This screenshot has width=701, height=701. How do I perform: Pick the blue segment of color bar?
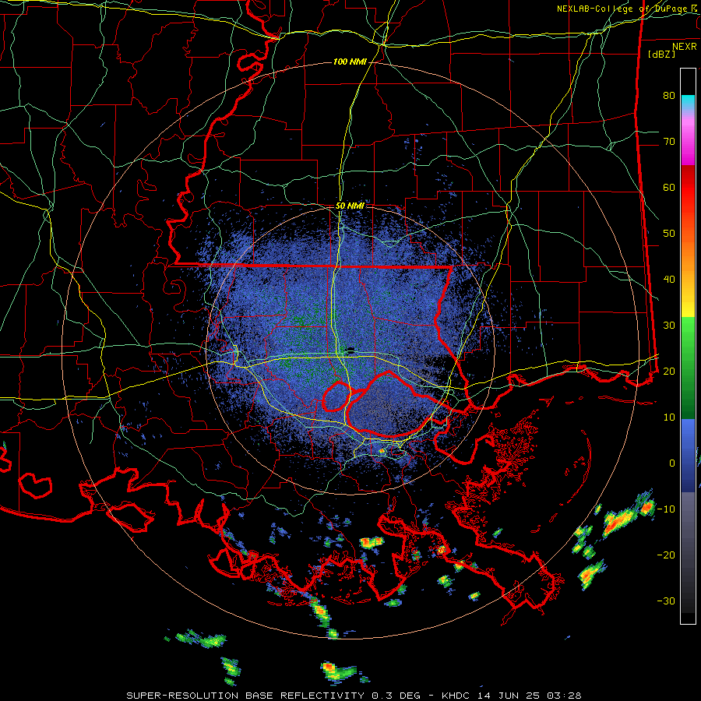pyautogui.click(x=688, y=455)
